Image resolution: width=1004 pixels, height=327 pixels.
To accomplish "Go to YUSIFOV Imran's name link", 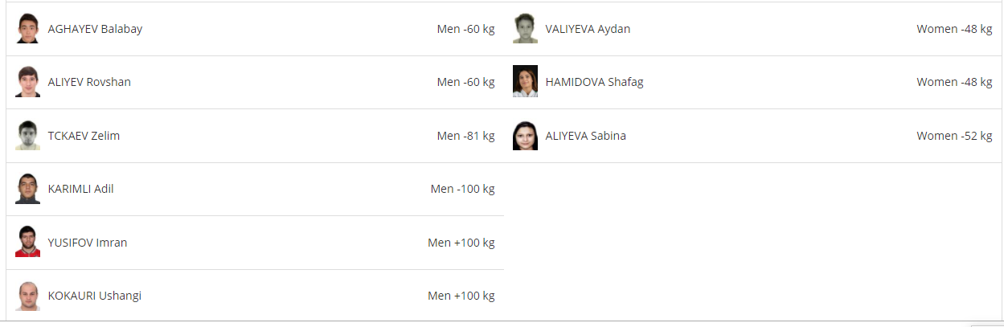I will click(x=88, y=243).
